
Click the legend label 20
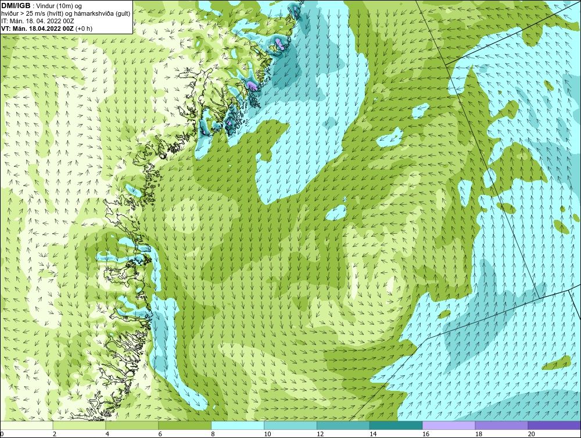532,434
